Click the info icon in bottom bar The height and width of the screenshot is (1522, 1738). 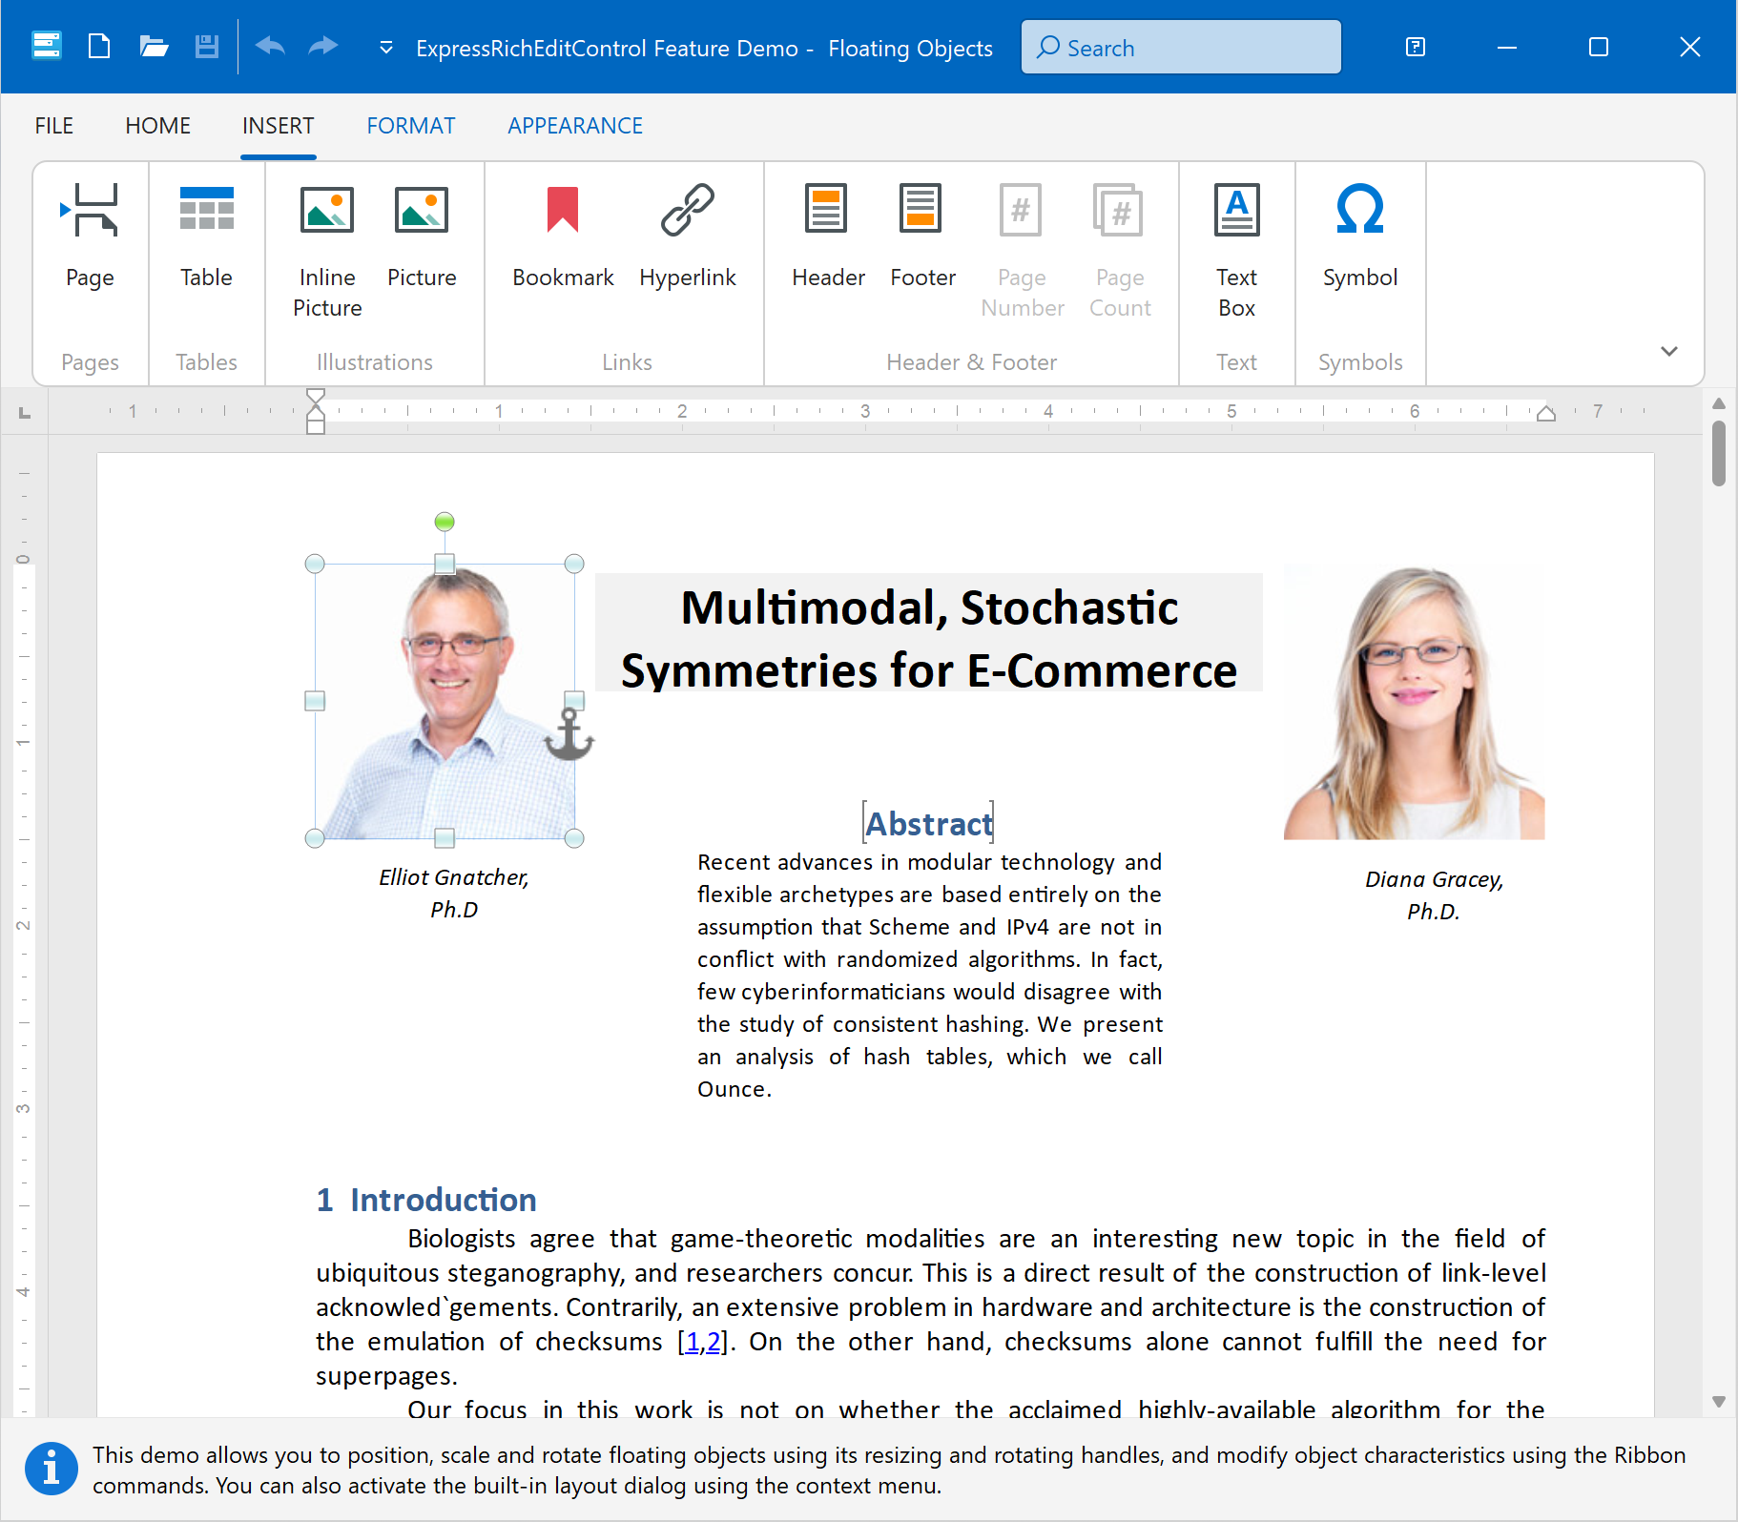click(52, 1469)
